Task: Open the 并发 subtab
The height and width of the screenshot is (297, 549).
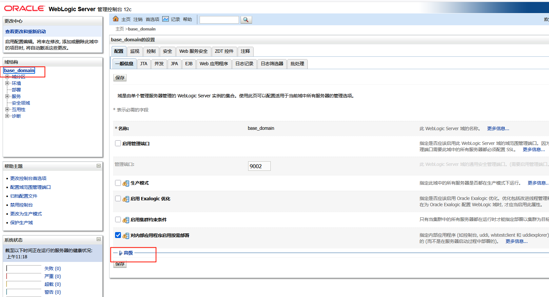Action: tap(159, 64)
